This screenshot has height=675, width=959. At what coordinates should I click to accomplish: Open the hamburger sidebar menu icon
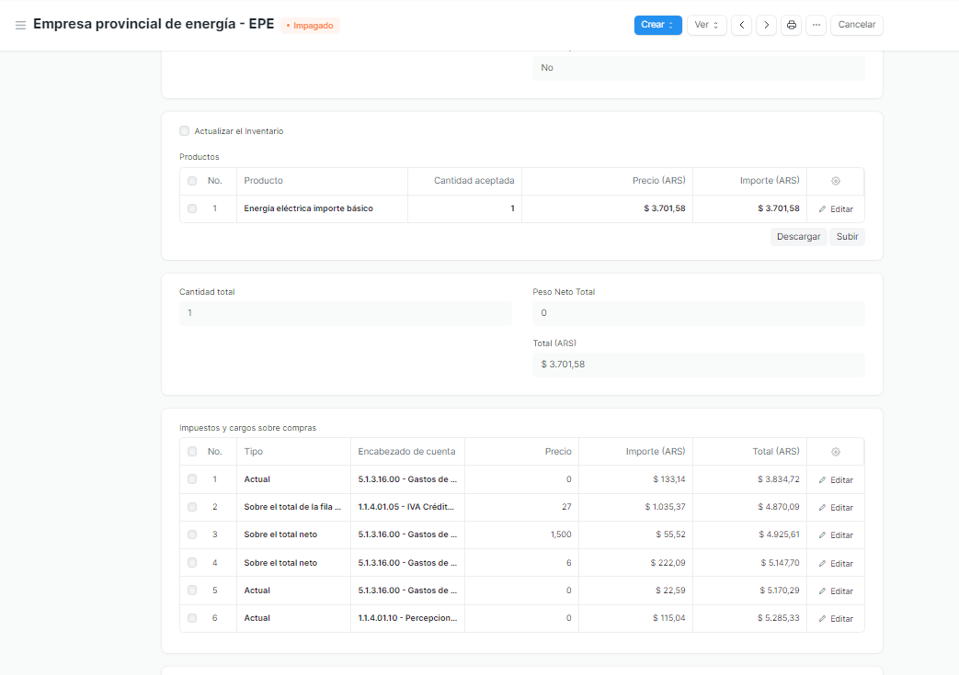tap(20, 25)
